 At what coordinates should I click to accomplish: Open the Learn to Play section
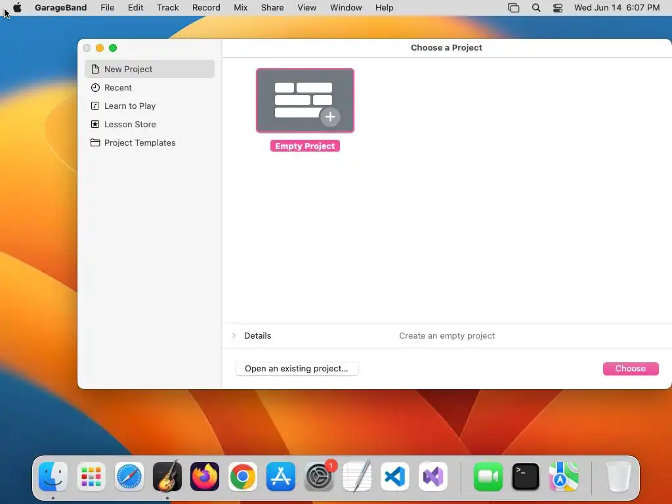(150, 106)
